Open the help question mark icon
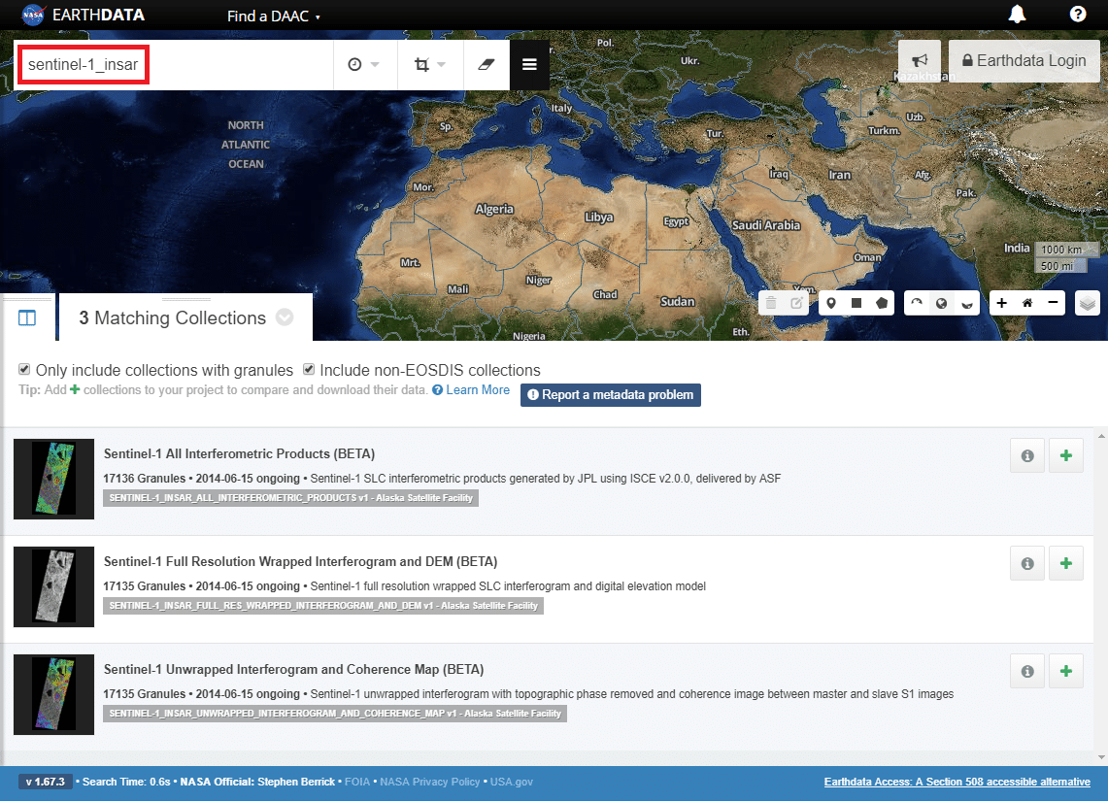This screenshot has width=1108, height=801. point(1078,15)
